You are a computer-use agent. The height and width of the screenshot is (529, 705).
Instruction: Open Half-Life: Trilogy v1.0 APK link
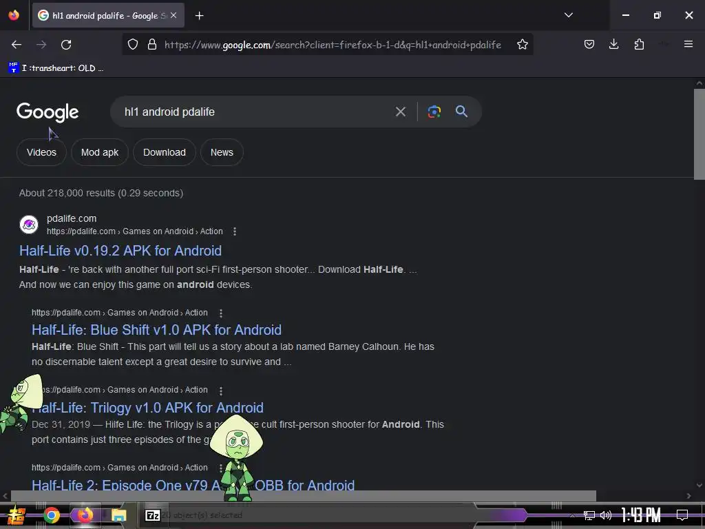(147, 408)
